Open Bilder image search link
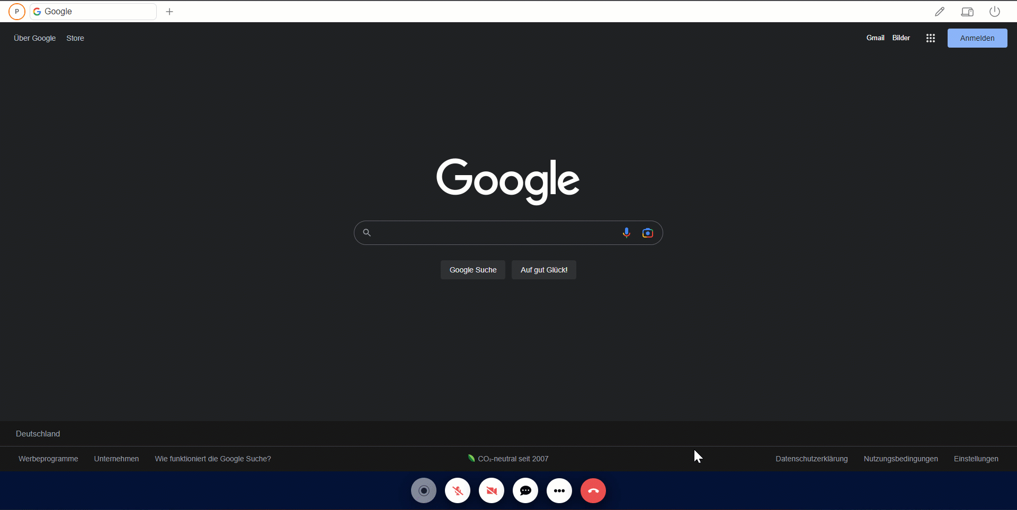This screenshot has height=510, width=1017. 901,38
